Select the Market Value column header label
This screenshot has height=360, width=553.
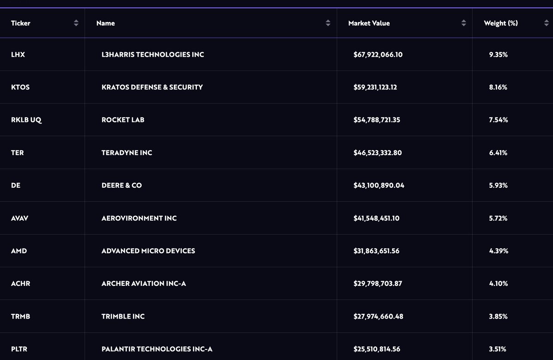[369, 23]
